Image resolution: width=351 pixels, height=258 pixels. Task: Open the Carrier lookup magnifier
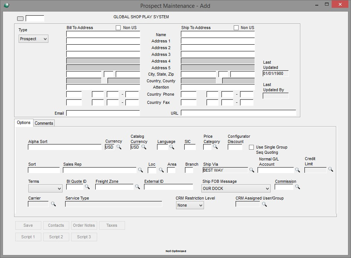tap(53, 204)
